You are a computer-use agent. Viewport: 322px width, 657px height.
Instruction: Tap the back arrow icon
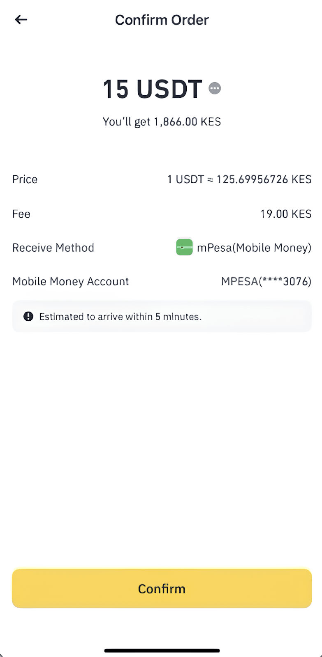click(21, 19)
